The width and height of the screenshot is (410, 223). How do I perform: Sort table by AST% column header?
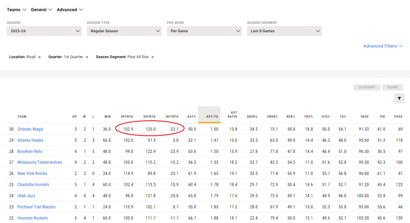point(192,117)
